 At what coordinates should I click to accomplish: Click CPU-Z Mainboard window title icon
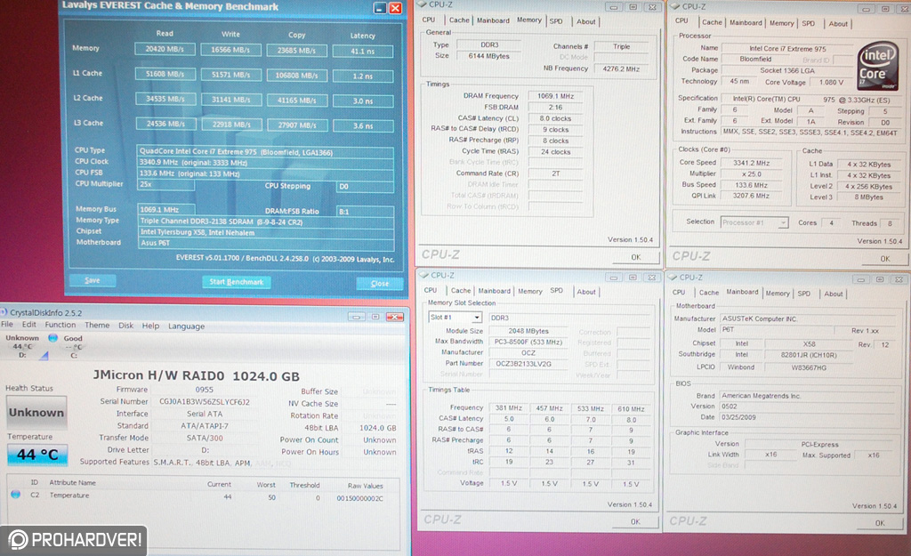673,278
